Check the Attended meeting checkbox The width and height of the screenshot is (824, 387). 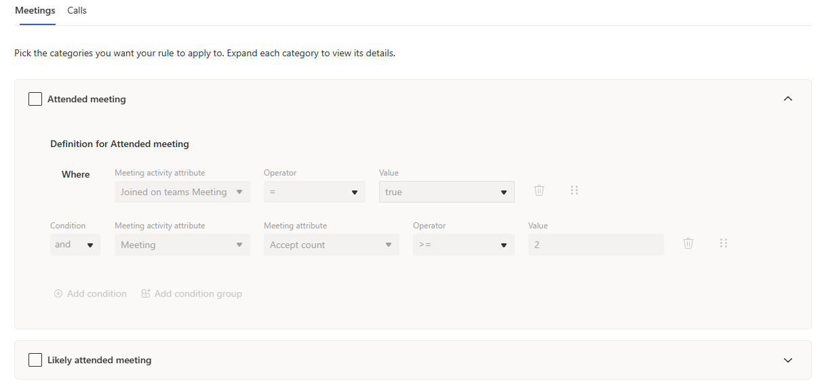pos(35,99)
